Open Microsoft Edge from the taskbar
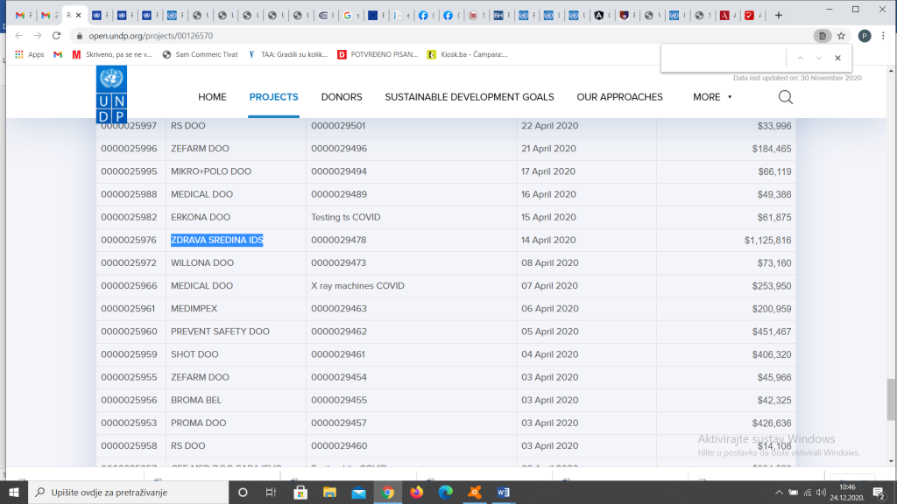This screenshot has width=897, height=504. click(x=446, y=492)
